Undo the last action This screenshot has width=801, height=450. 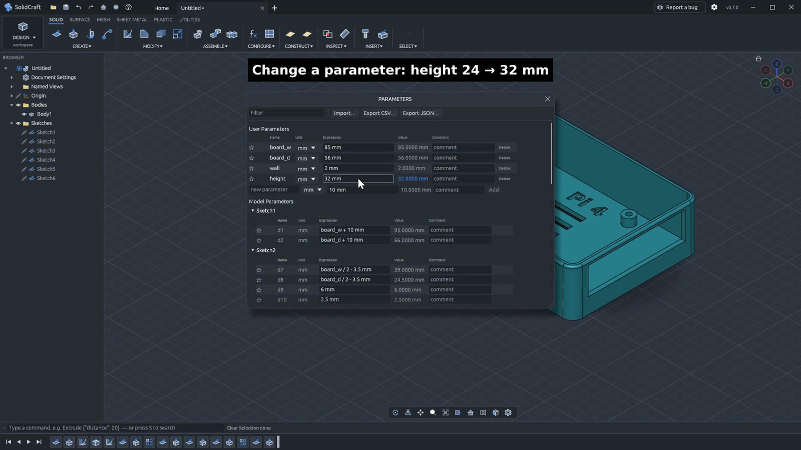coord(78,7)
